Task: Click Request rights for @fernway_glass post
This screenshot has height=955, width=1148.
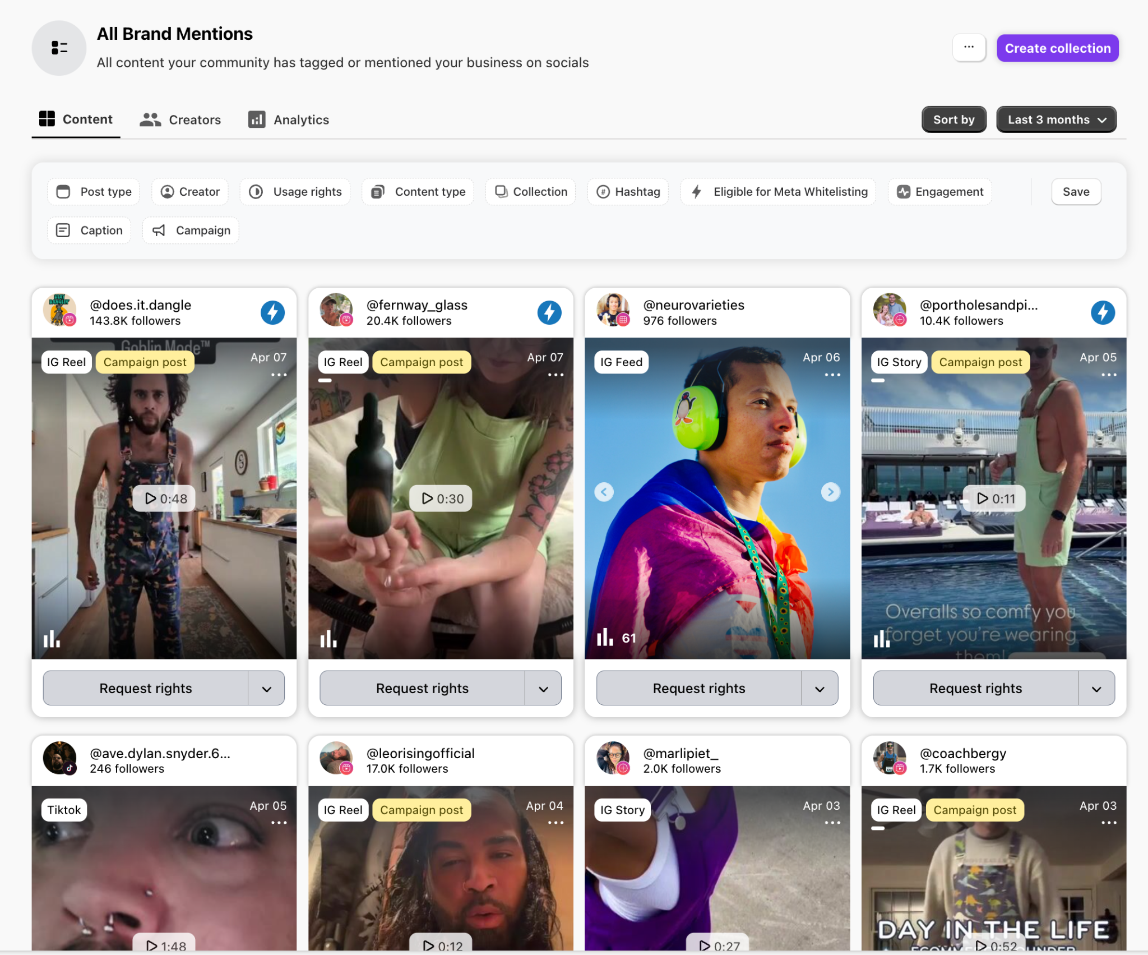Action: pos(422,689)
